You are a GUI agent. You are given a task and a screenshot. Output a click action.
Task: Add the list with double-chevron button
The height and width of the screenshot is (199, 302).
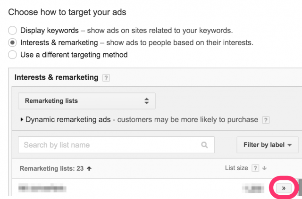click(x=283, y=188)
